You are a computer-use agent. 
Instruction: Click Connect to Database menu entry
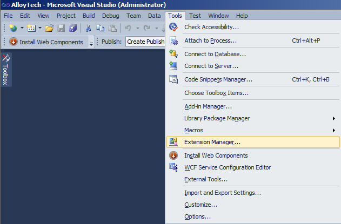point(215,54)
